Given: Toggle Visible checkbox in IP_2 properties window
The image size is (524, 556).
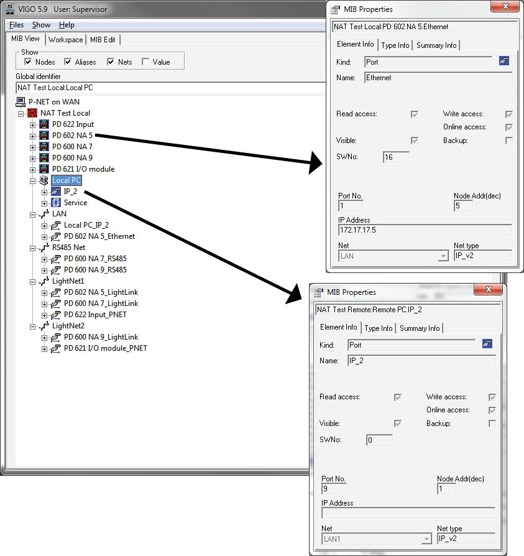Looking at the screenshot, I should point(398,424).
